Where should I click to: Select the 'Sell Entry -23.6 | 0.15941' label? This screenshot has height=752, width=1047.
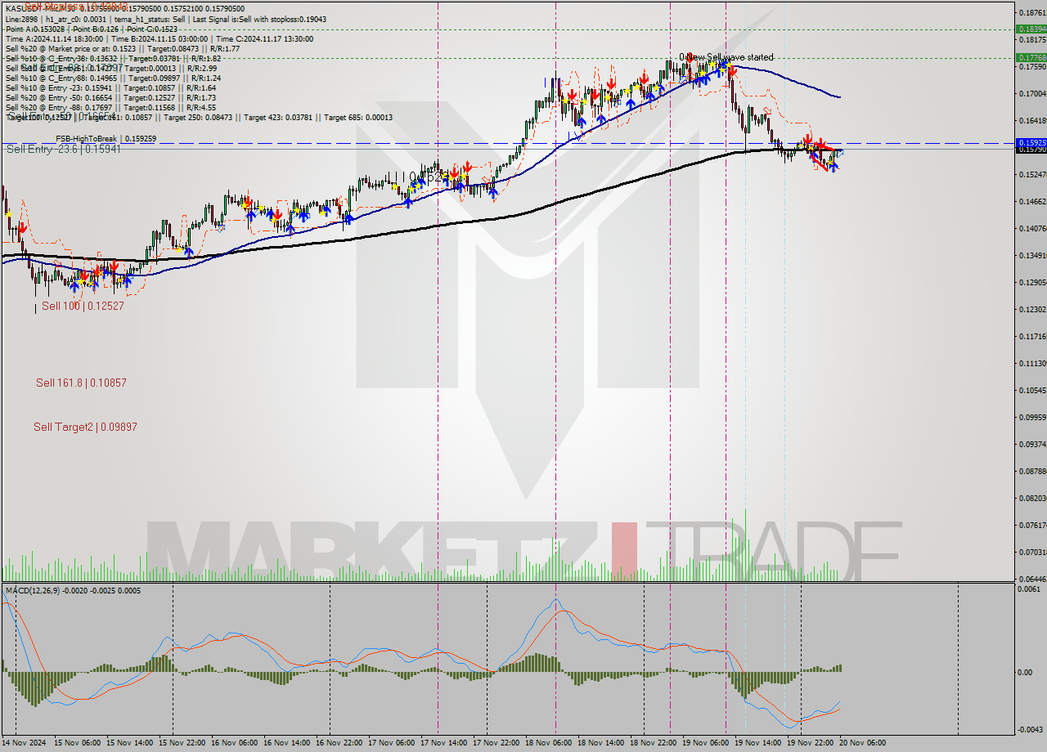pyautogui.click(x=64, y=150)
